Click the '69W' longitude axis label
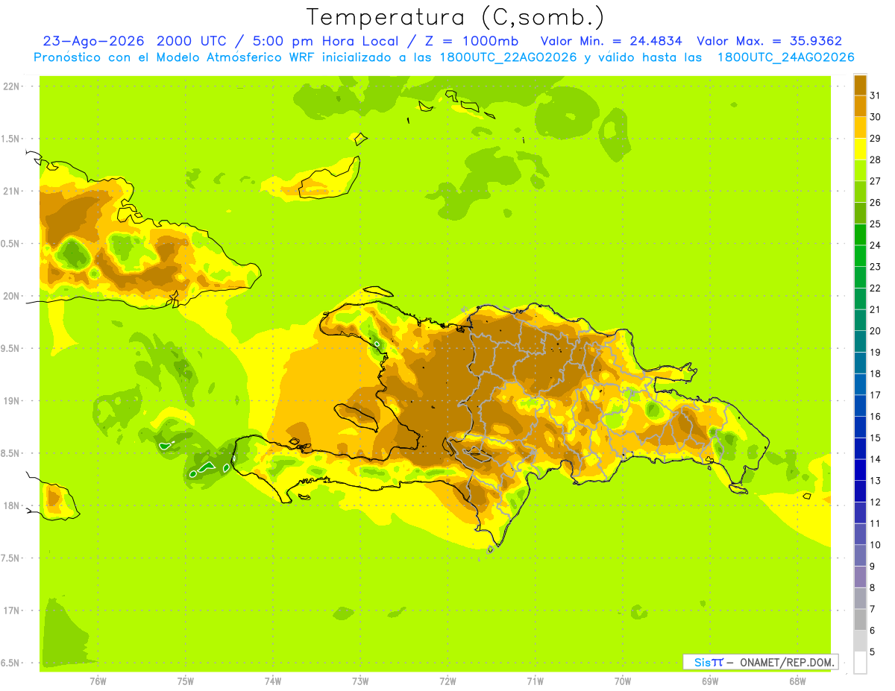Viewport: 895px width, 691px height. click(x=710, y=681)
